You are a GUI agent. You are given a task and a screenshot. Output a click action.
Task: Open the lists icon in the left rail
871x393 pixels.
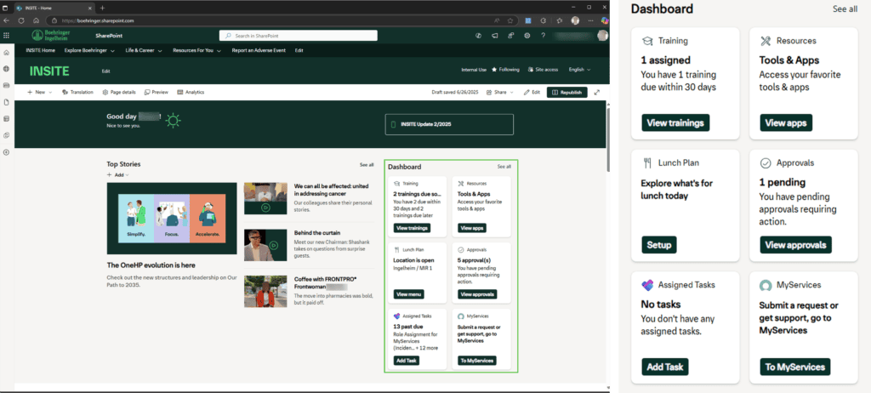click(x=6, y=118)
